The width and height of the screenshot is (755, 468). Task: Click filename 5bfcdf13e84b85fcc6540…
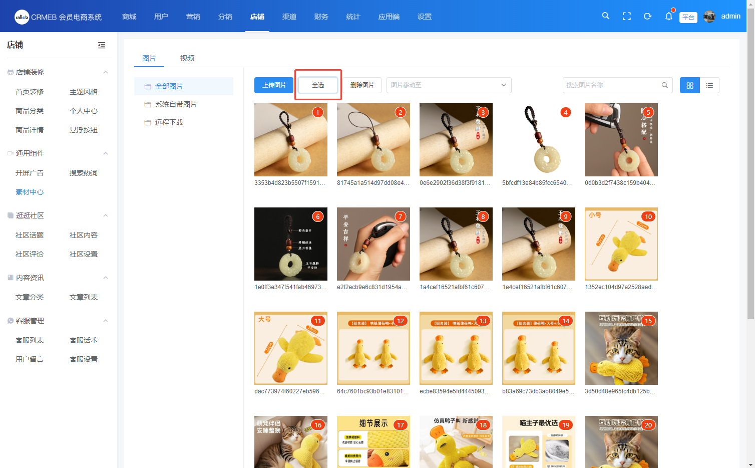pyautogui.click(x=537, y=183)
